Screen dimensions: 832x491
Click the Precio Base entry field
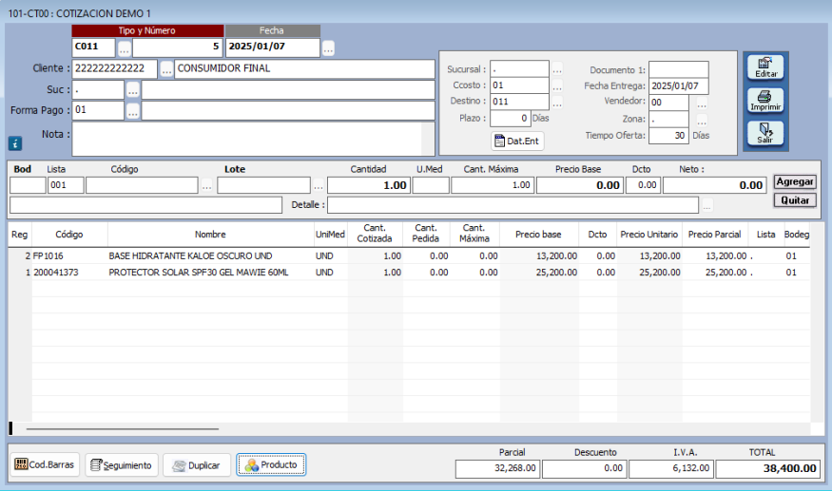tap(580, 185)
